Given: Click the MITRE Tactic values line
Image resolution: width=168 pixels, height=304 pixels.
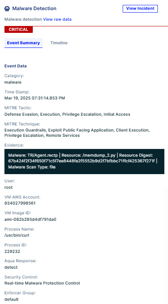Looking at the screenshot, I should [x=67, y=114].
